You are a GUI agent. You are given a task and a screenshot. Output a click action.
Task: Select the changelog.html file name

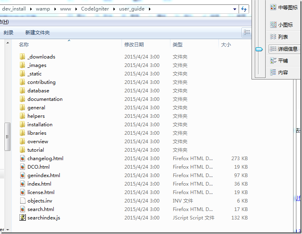(x=45, y=159)
